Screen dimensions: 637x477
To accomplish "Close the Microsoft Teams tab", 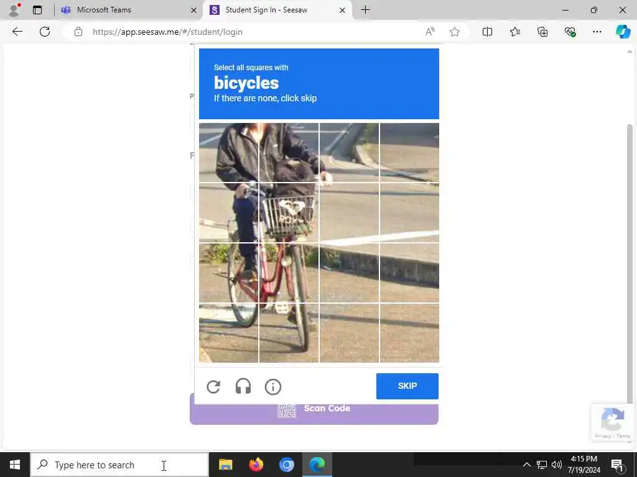I will tap(194, 10).
